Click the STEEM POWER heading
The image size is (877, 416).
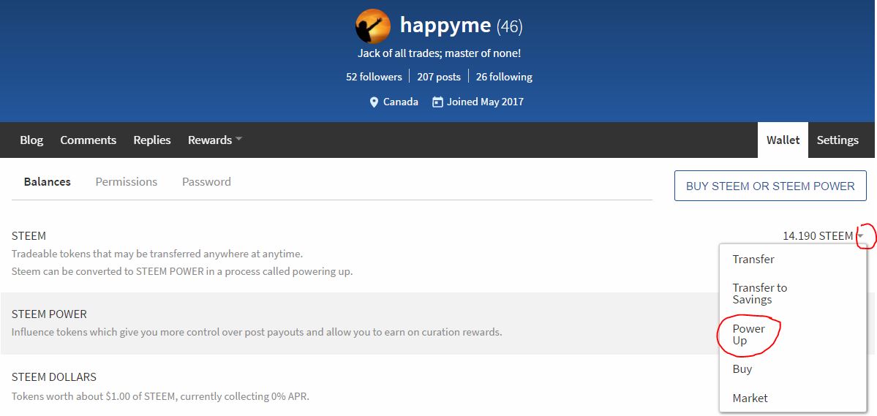(49, 314)
